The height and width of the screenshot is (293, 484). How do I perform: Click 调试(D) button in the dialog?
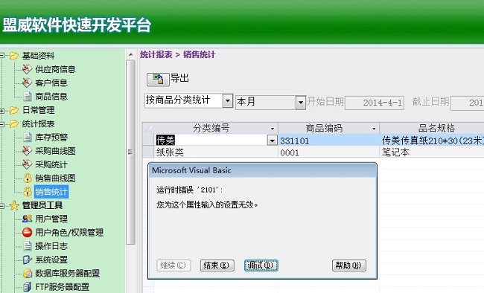[261, 265]
